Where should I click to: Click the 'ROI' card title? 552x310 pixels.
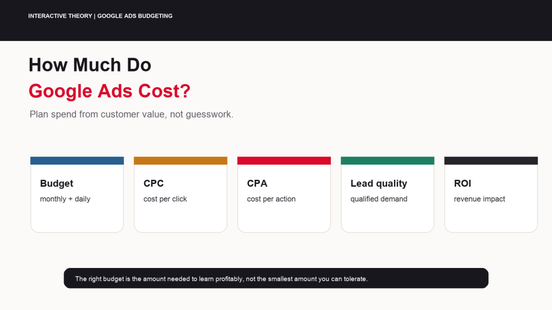point(463,184)
